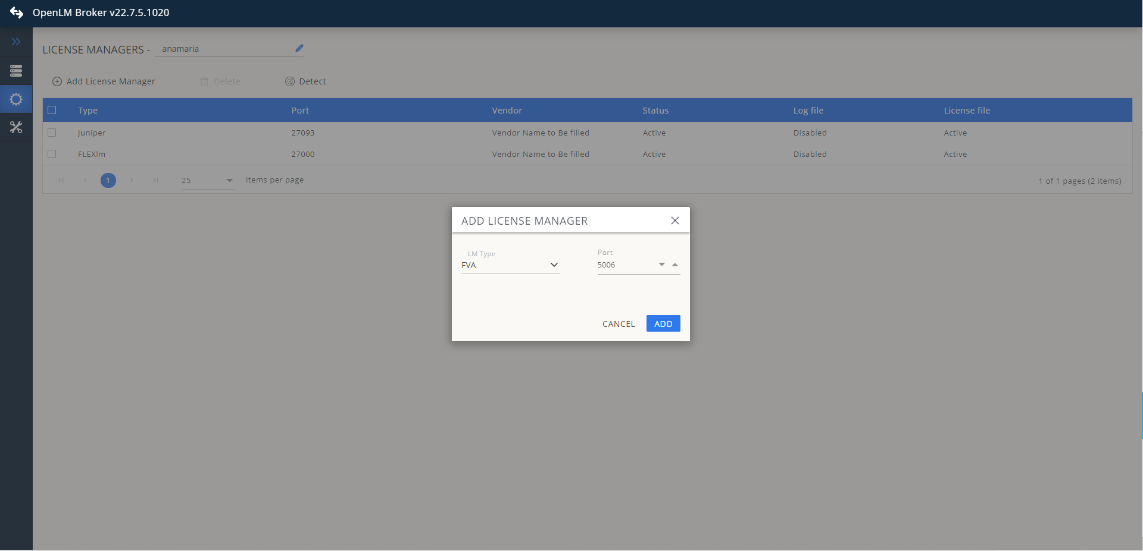Go to the last page using the pagination arrow
The height and width of the screenshot is (551, 1143).
click(155, 181)
